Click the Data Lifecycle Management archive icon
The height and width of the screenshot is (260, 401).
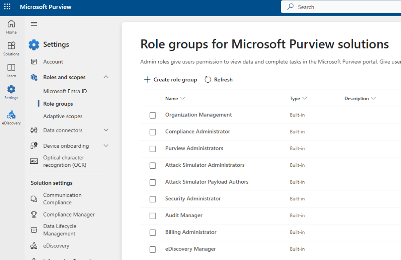pos(34,230)
